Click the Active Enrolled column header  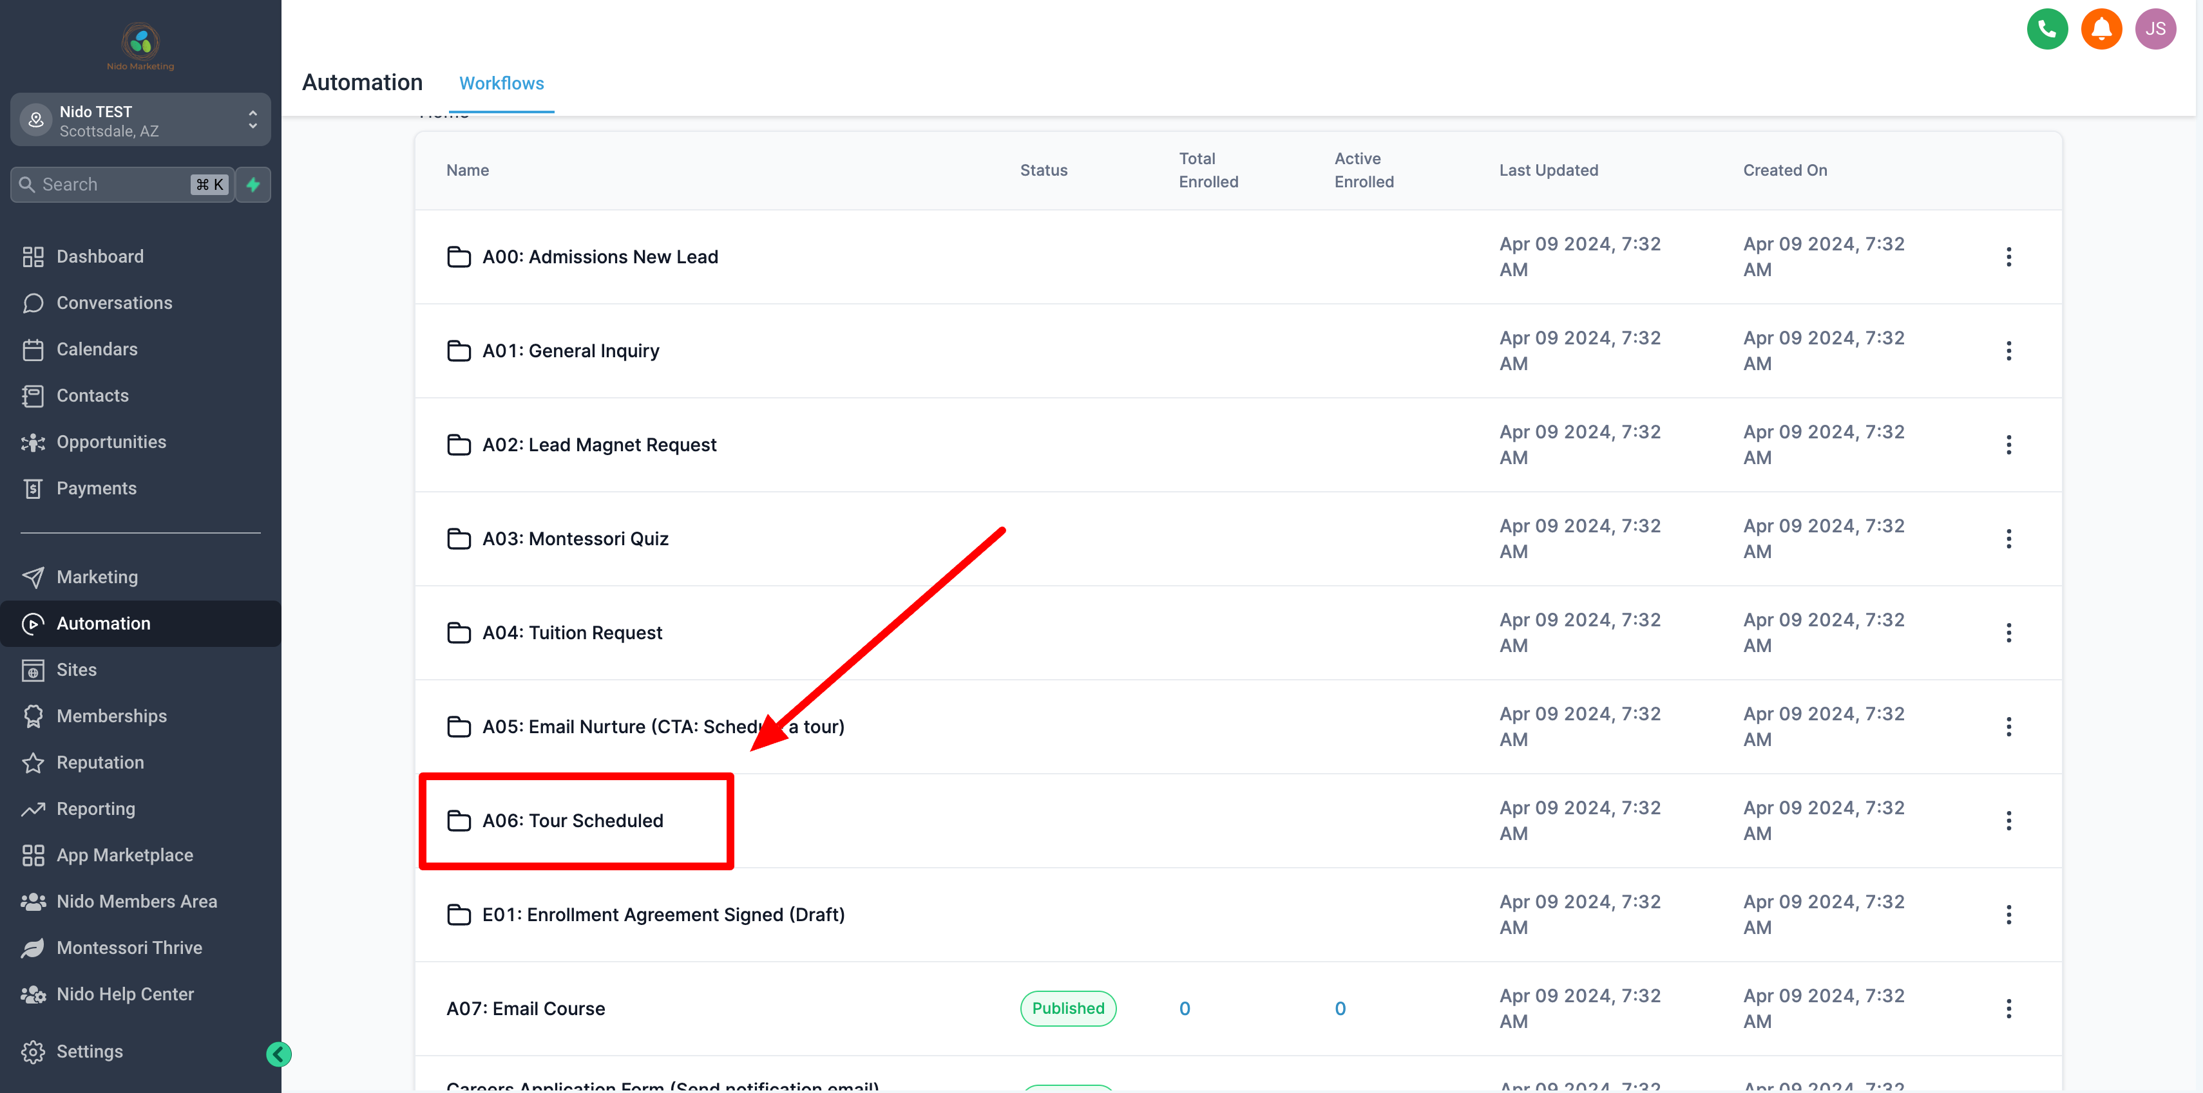pos(1364,170)
